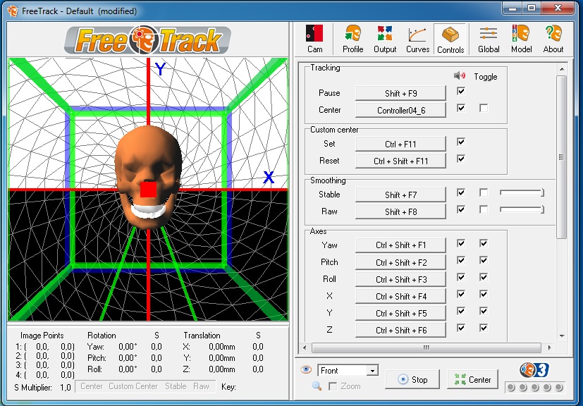Viewport: 583px width, 406px height.
Task: Uncheck sound checkbox for Roll axis
Action: (461, 277)
